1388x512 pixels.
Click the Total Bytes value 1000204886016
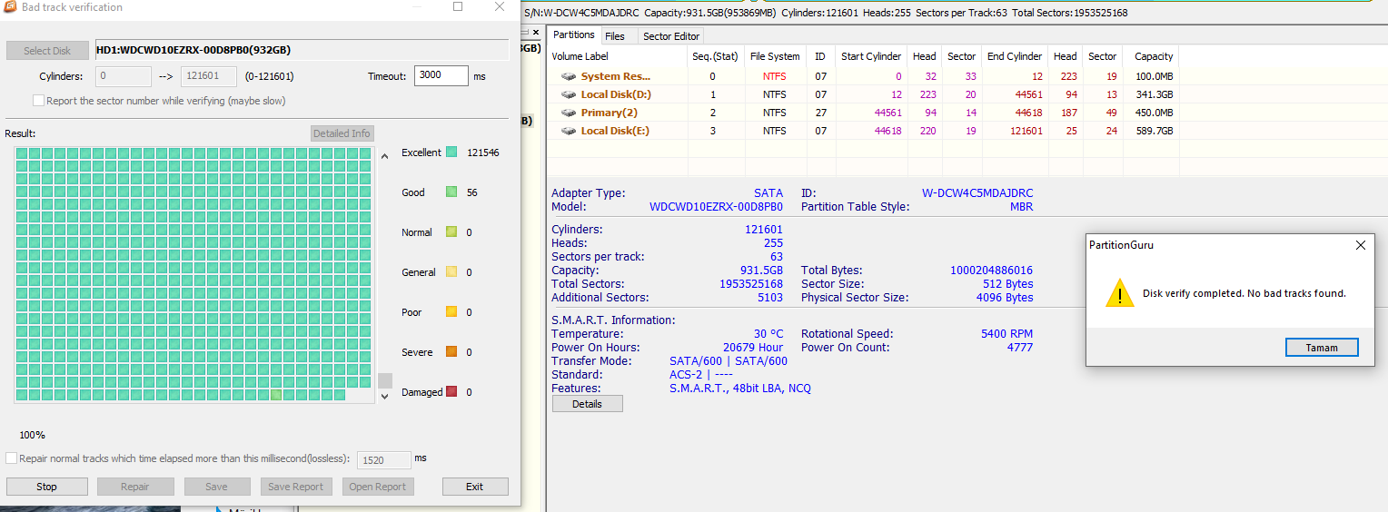(x=991, y=271)
